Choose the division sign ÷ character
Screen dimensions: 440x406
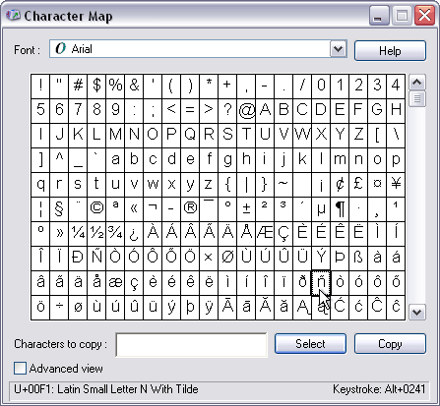59,307
